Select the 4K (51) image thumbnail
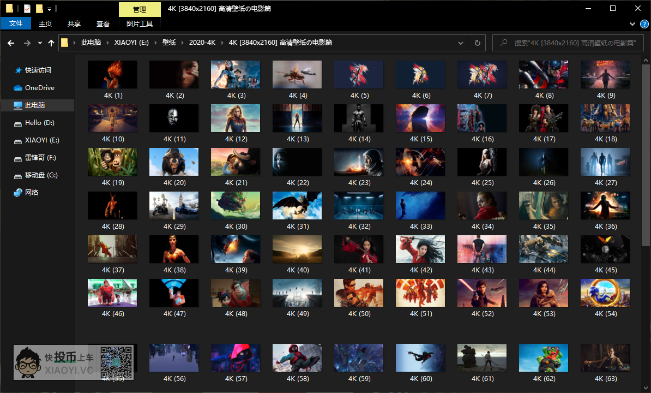The height and width of the screenshot is (393, 651). coord(420,293)
